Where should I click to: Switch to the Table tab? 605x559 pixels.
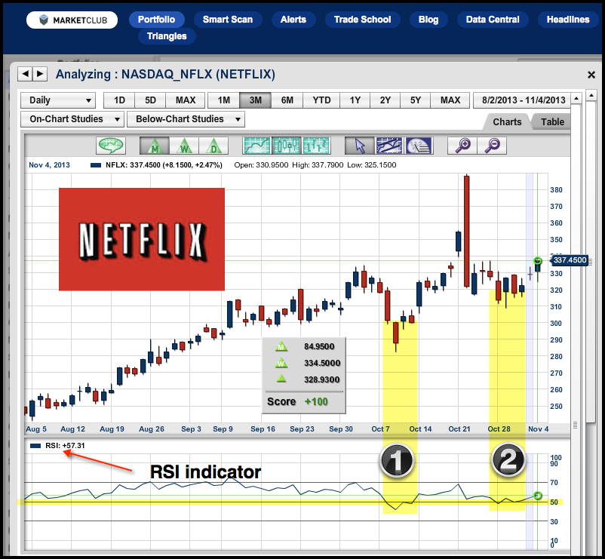point(552,122)
